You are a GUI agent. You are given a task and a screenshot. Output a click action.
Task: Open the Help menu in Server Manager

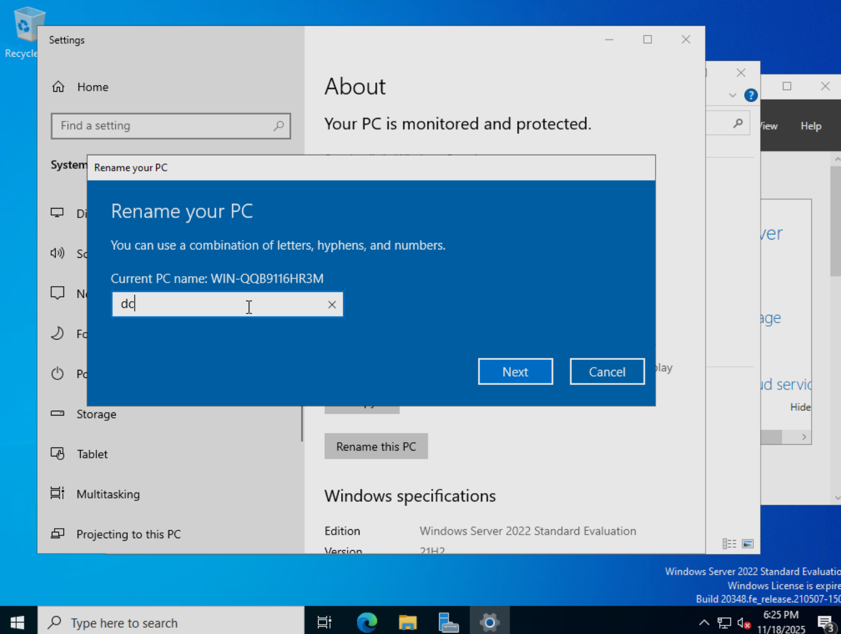[x=811, y=126]
